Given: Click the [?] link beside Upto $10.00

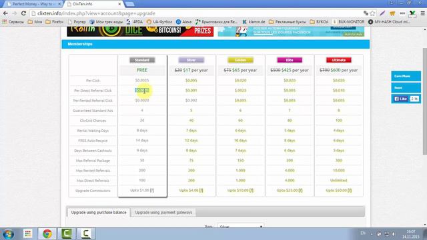Looking at the screenshot, I should click(251, 191).
